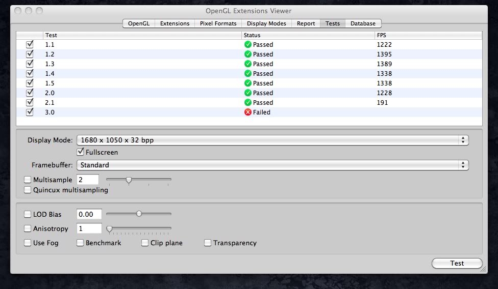This screenshot has width=498, height=289.
Task: Sort by the Status column header
Action: (308, 35)
